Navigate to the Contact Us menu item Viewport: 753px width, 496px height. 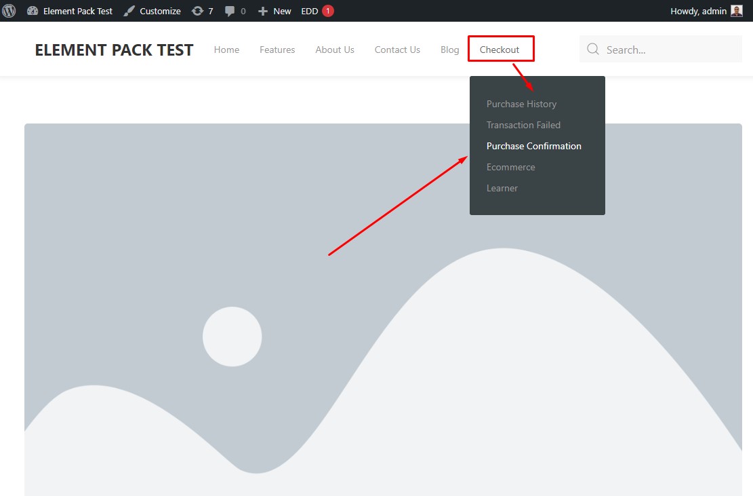(397, 49)
